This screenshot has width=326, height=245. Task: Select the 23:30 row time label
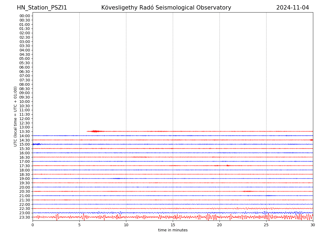24,217
